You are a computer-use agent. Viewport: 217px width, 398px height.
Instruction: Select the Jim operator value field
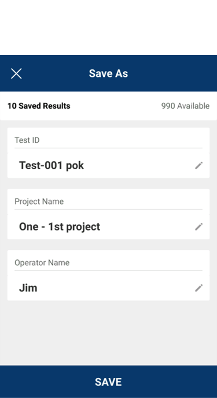click(x=108, y=288)
